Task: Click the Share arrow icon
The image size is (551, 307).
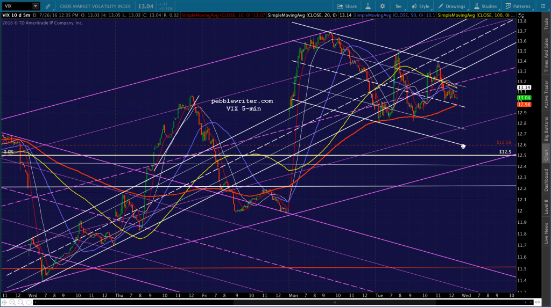Action: (340, 6)
